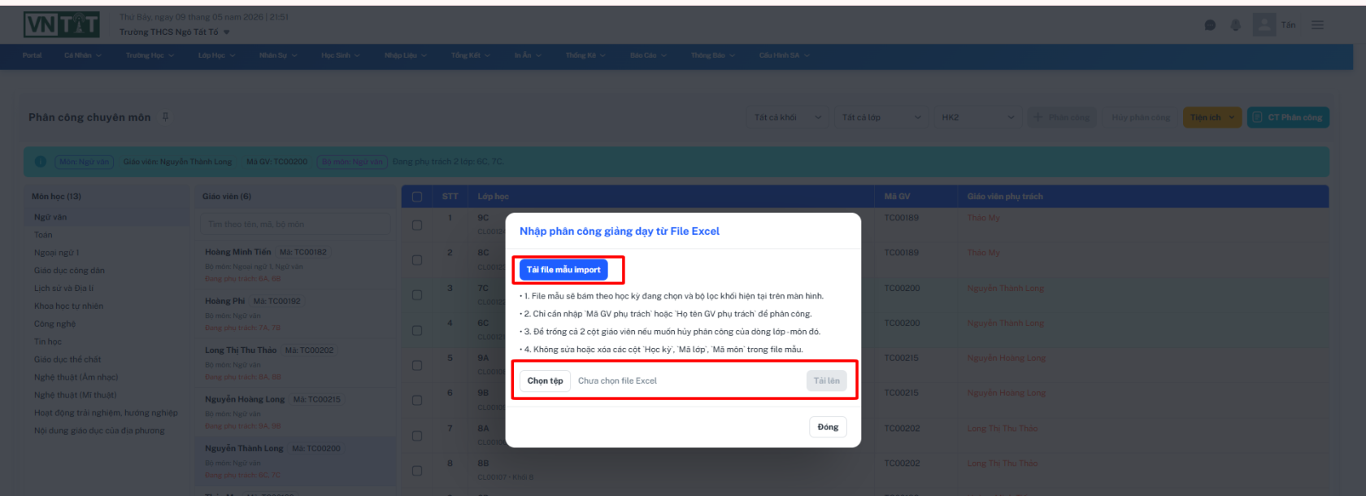Image resolution: width=1366 pixels, height=496 pixels.
Task: Click the Hủy phân công button
Action: tap(1140, 117)
